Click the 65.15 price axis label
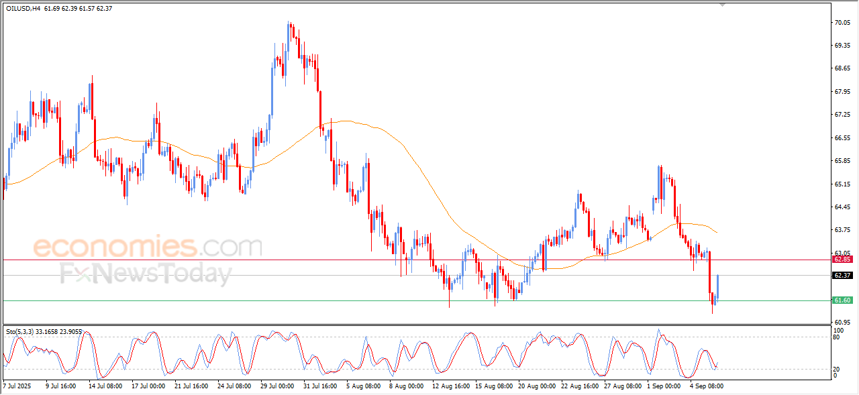This screenshot has width=859, height=395. (843, 184)
